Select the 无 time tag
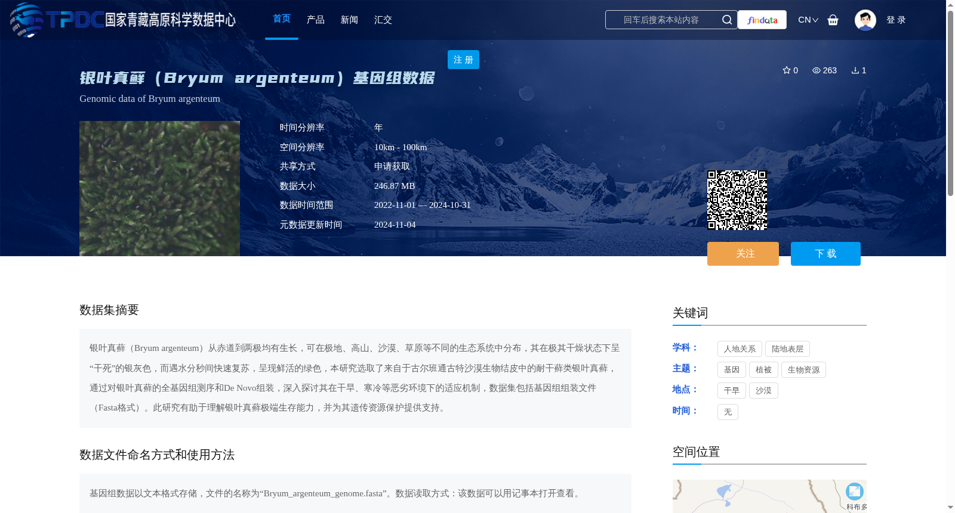The width and height of the screenshot is (955, 513). tap(728, 412)
